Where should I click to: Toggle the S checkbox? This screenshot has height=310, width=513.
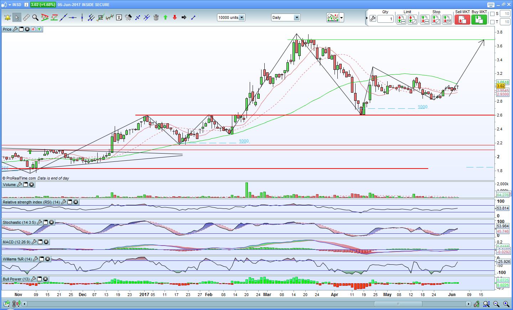(492, 14)
